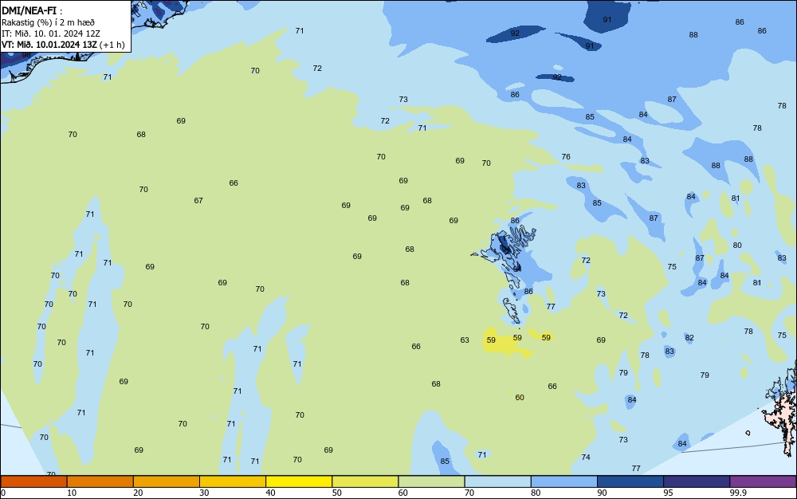Click the 'IT: Mið. 10. 01. 2024 12Z' line
Screen dimensions: 797x499
(x=51, y=33)
